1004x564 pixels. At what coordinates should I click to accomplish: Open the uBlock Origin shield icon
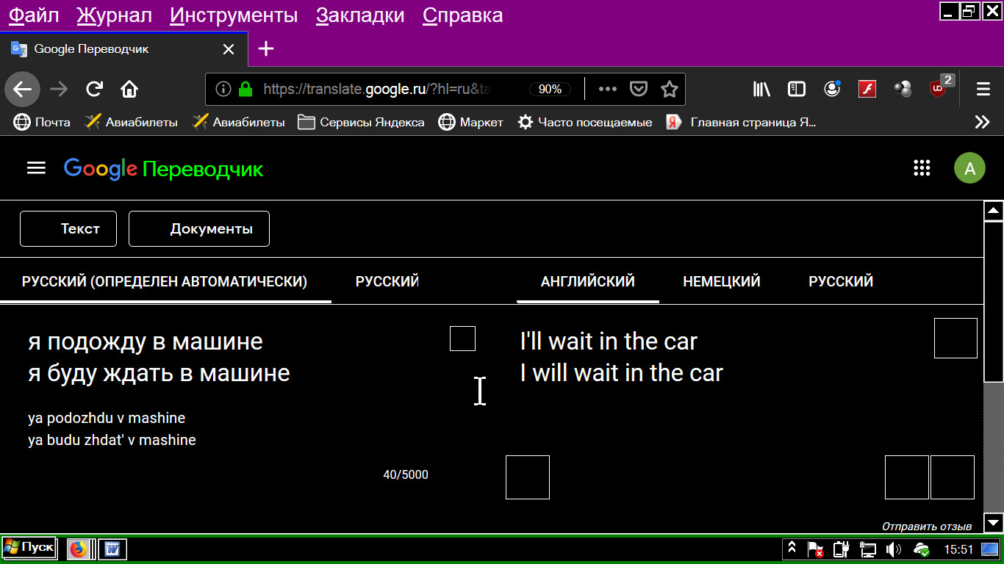tap(939, 88)
